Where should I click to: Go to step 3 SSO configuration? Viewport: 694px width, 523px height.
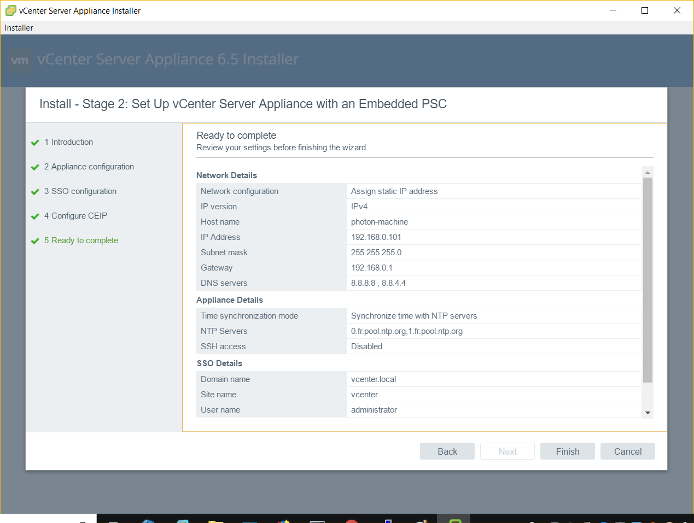[80, 191]
